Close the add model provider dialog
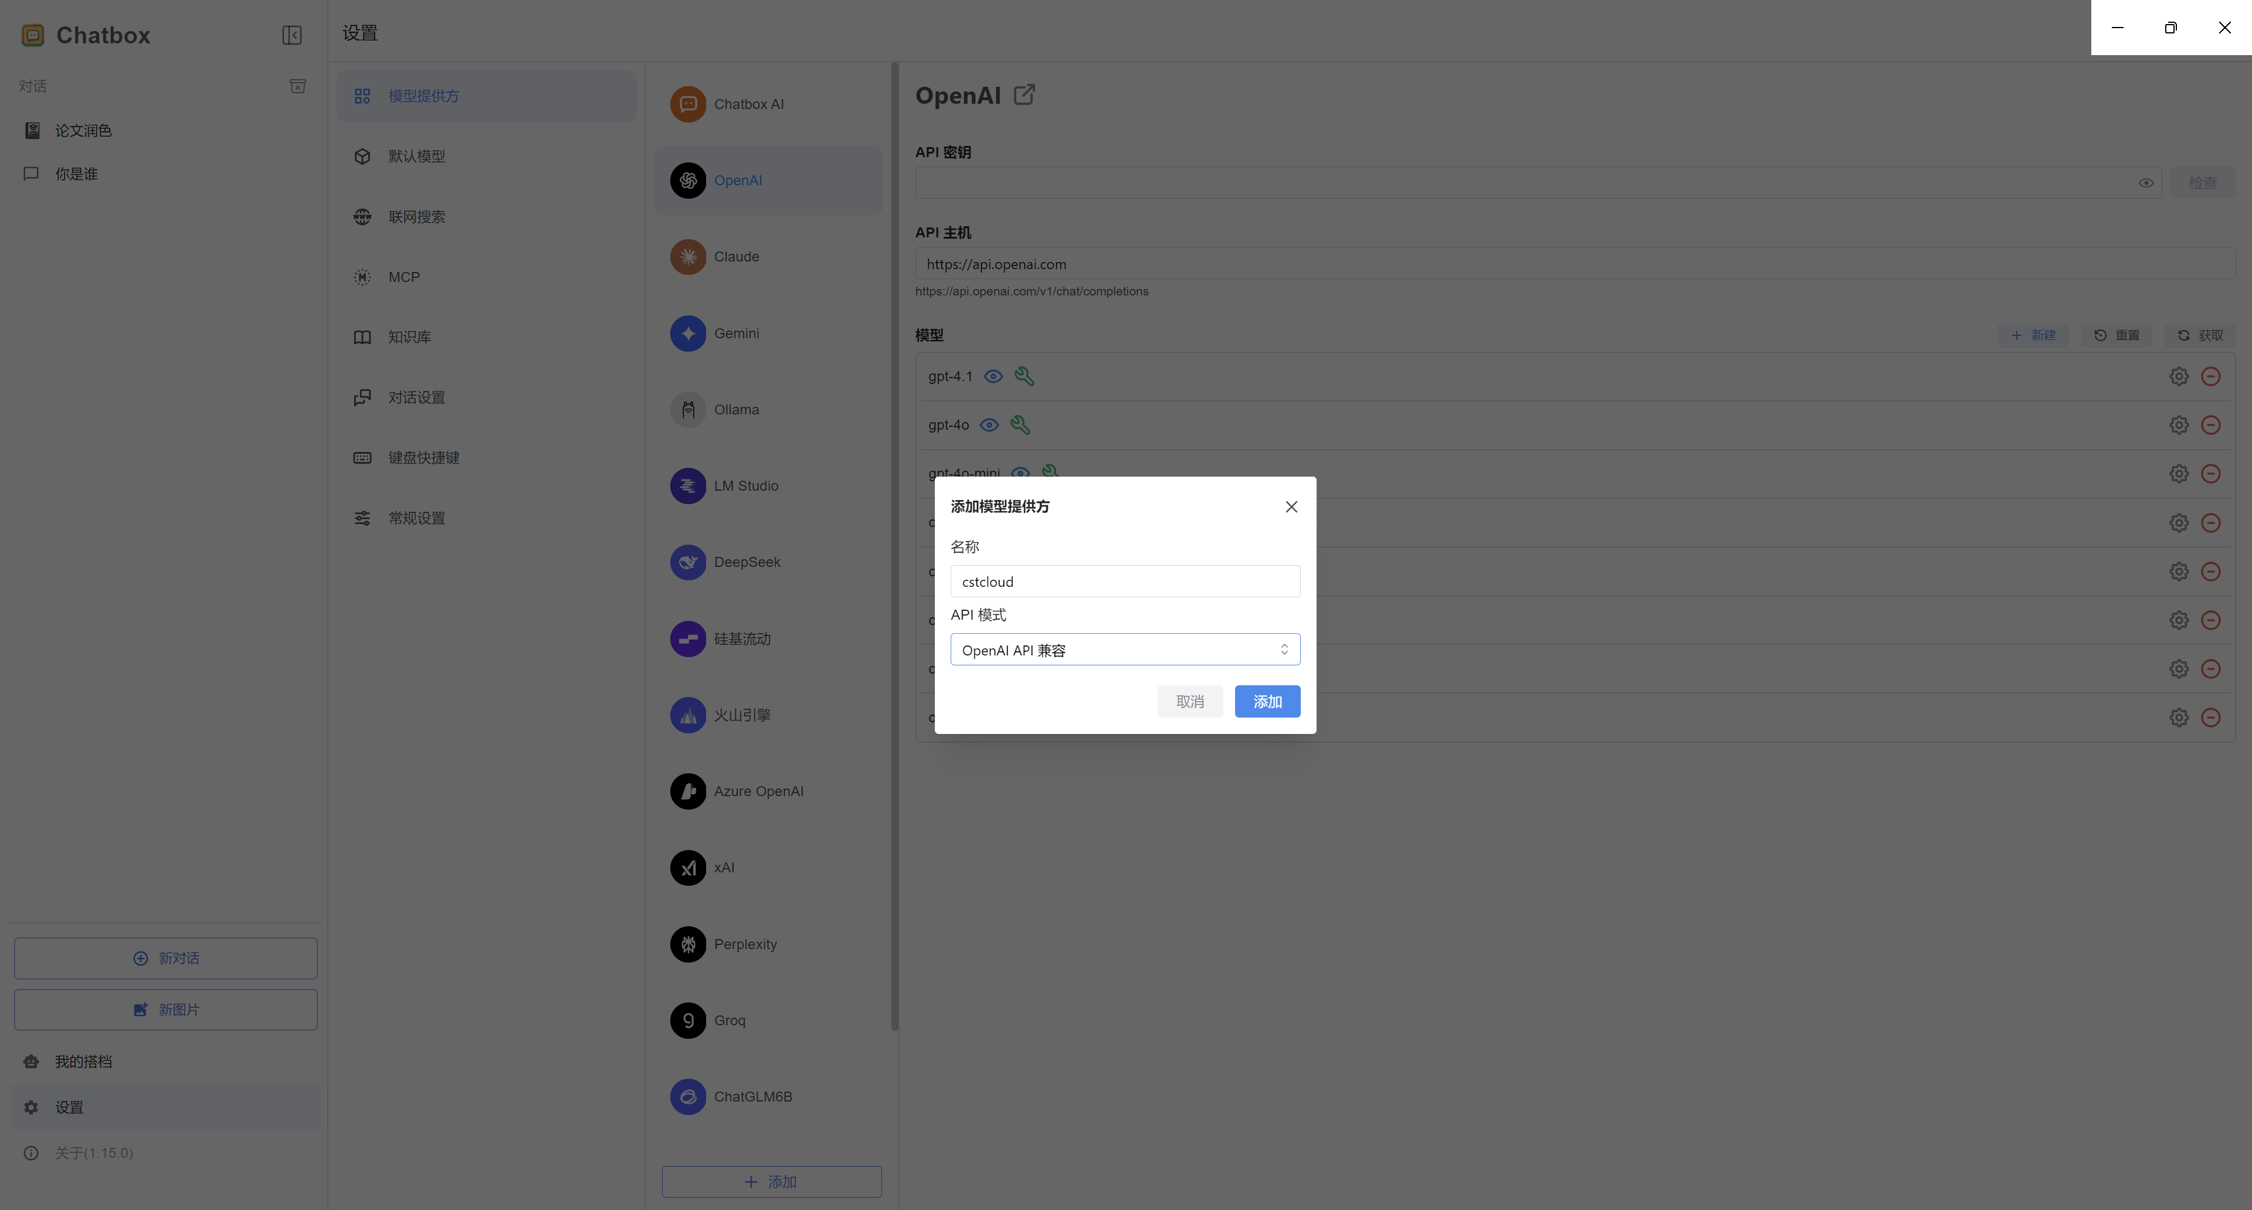2252x1210 pixels. point(1291,507)
